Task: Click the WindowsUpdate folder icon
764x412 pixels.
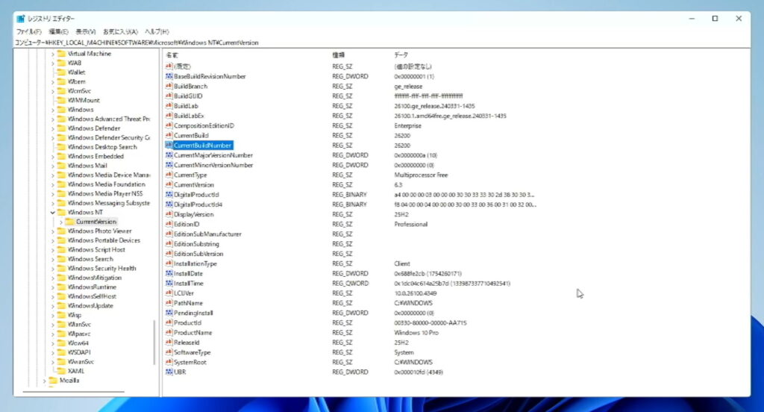Action: click(61, 305)
